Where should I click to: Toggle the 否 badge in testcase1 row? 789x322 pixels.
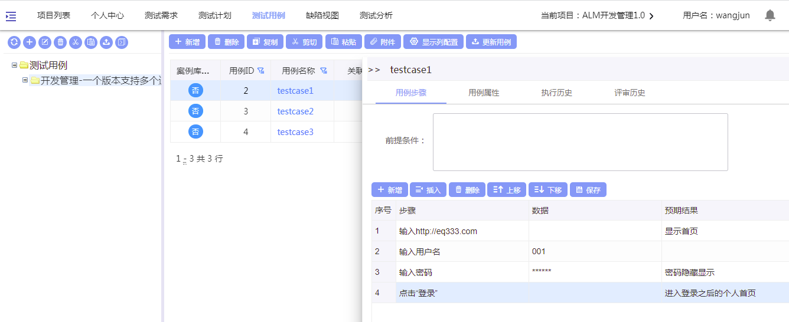click(x=195, y=91)
